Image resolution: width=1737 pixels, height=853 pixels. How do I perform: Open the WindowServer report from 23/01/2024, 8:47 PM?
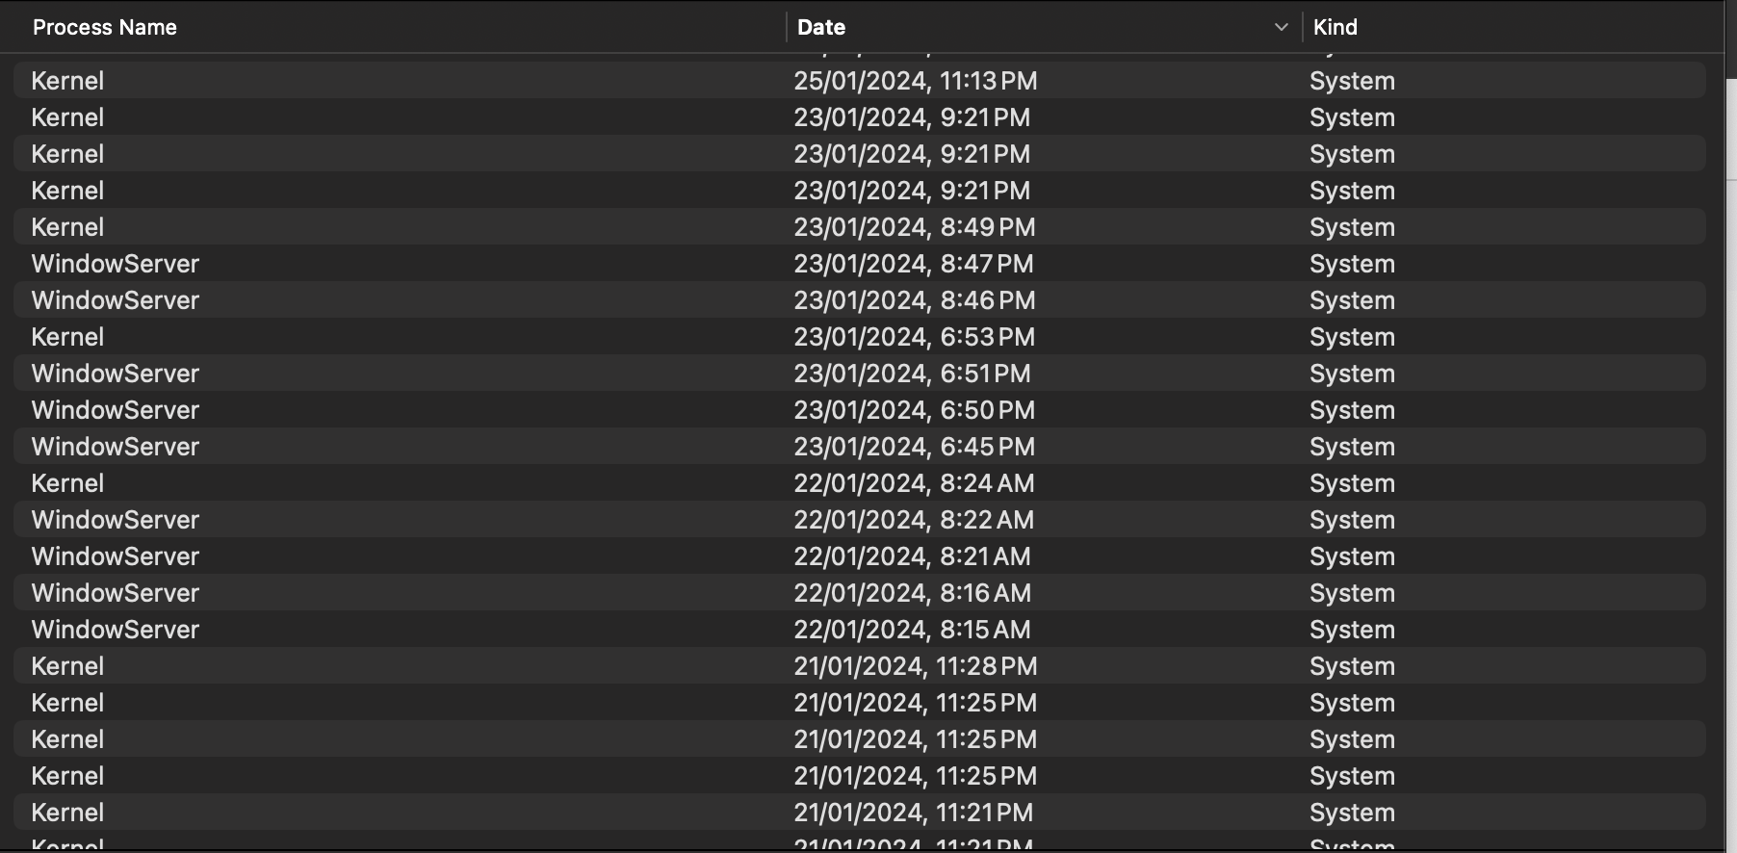tap(860, 264)
